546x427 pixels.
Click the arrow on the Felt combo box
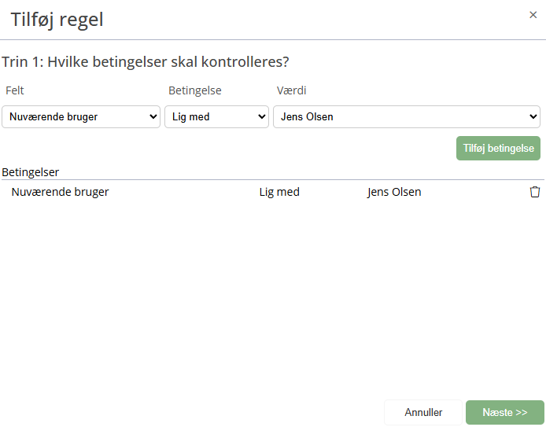click(x=153, y=117)
